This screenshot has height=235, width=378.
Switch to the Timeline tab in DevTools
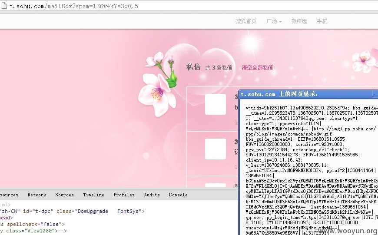click(x=94, y=195)
